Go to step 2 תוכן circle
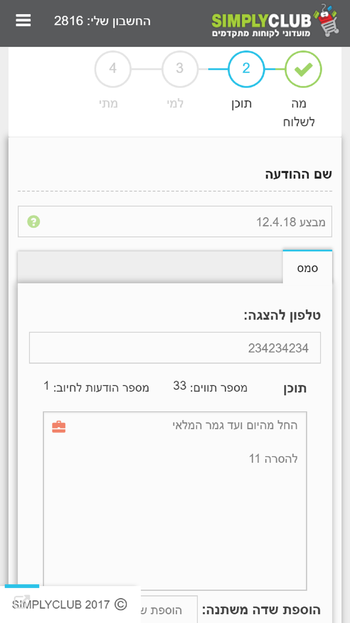 click(x=246, y=69)
